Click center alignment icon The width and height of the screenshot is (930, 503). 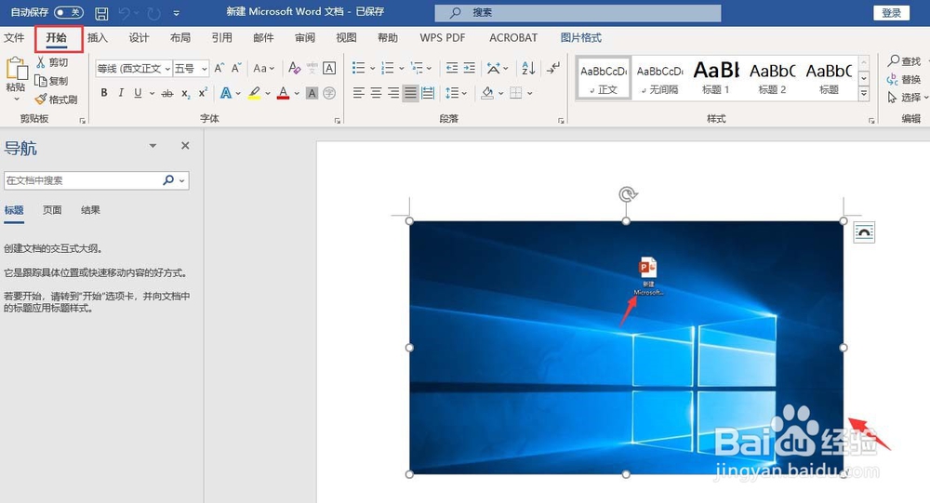tap(376, 93)
